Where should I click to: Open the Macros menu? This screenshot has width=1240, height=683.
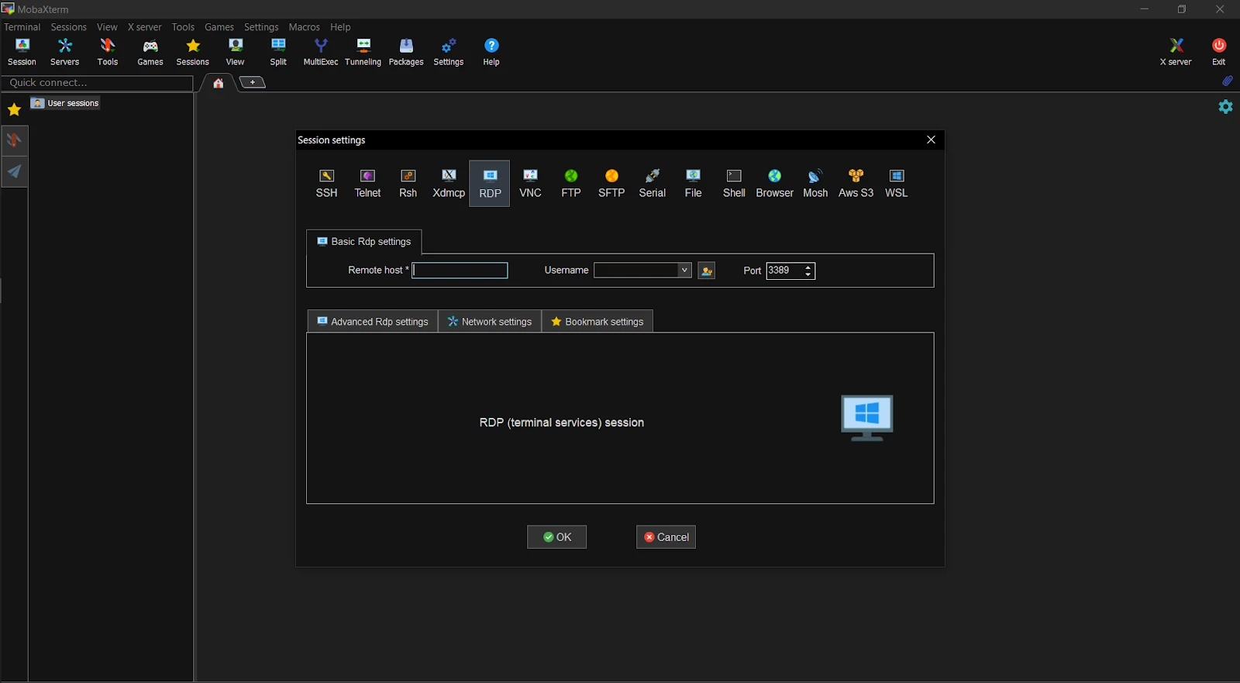pyautogui.click(x=304, y=27)
